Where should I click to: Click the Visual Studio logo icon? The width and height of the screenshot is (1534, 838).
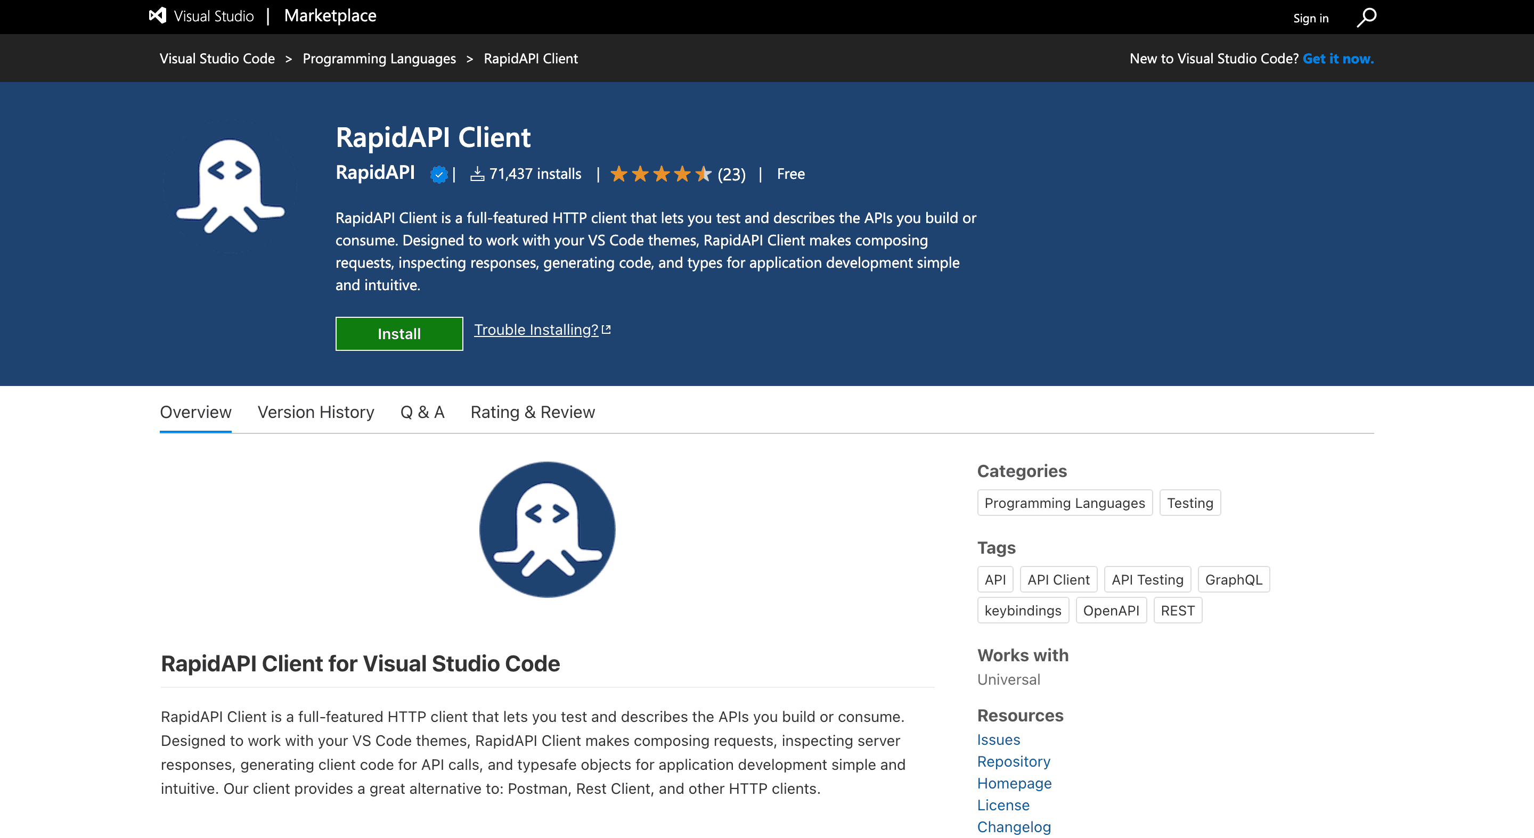click(157, 15)
